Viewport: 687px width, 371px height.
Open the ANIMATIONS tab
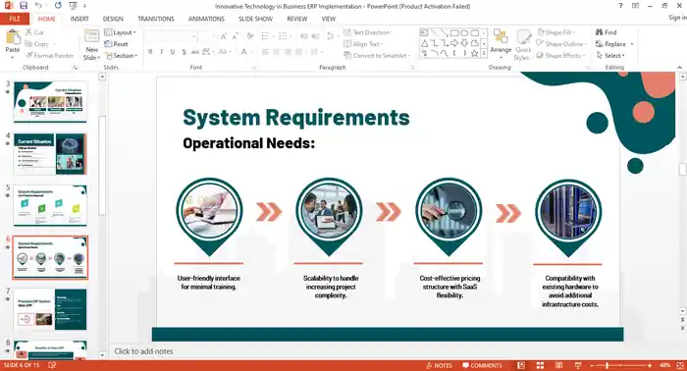coord(206,19)
